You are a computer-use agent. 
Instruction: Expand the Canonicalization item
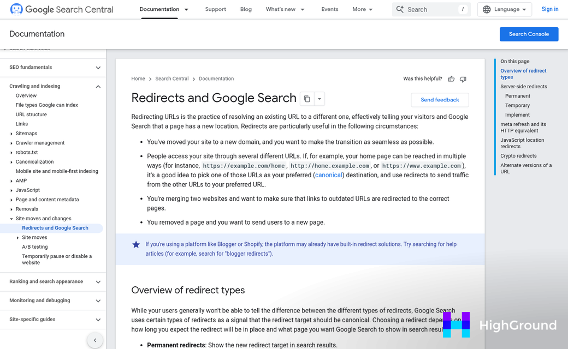tap(11, 162)
